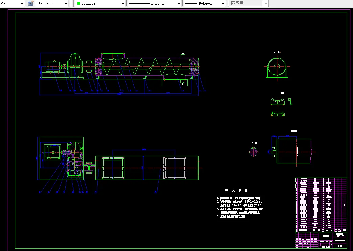Viewport: 353px width, 251px height.
Task: Select technical requirement line 2 text
Action: click(x=240, y=202)
